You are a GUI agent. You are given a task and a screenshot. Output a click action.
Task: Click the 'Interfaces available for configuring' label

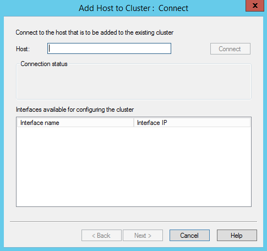75,110
